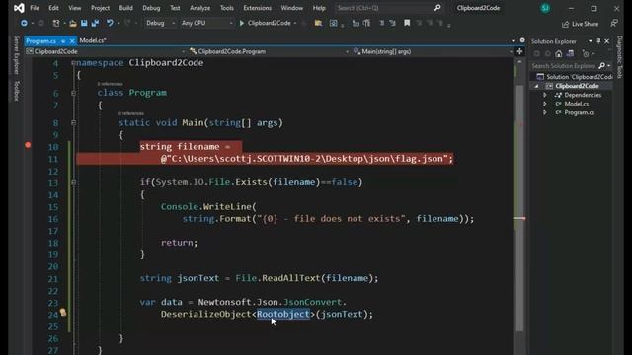The image size is (632, 355).
Task: Click the highlighted RootObject type in code
Action: 283,314
